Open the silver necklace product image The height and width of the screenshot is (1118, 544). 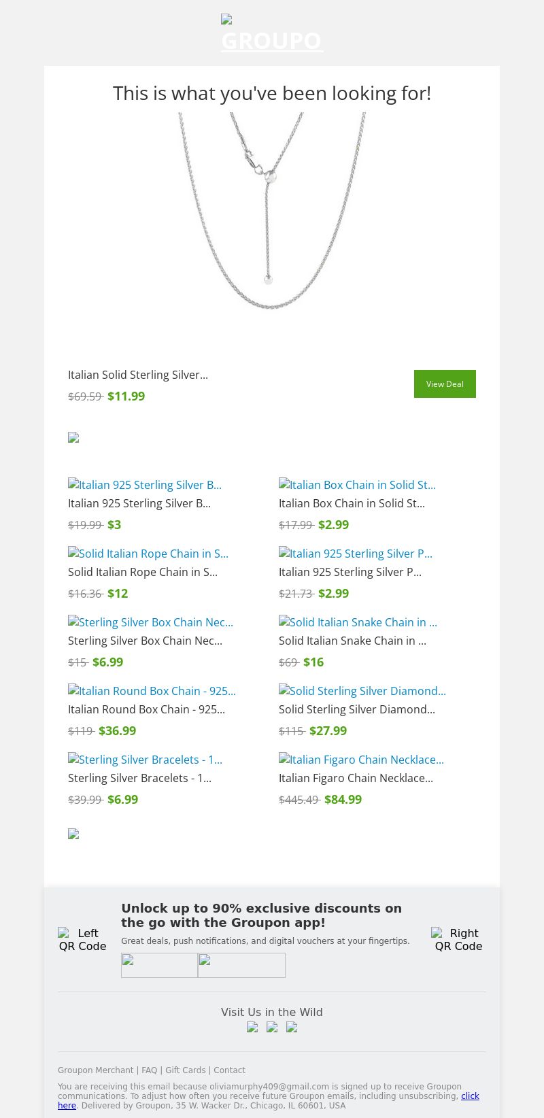(x=272, y=211)
